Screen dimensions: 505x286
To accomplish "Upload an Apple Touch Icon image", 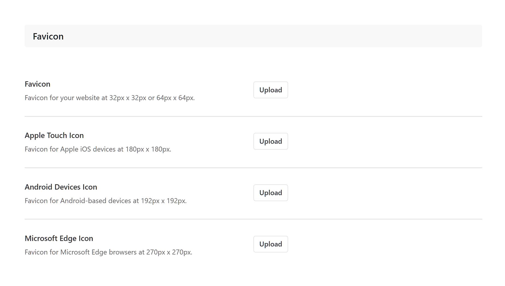I will (271, 141).
